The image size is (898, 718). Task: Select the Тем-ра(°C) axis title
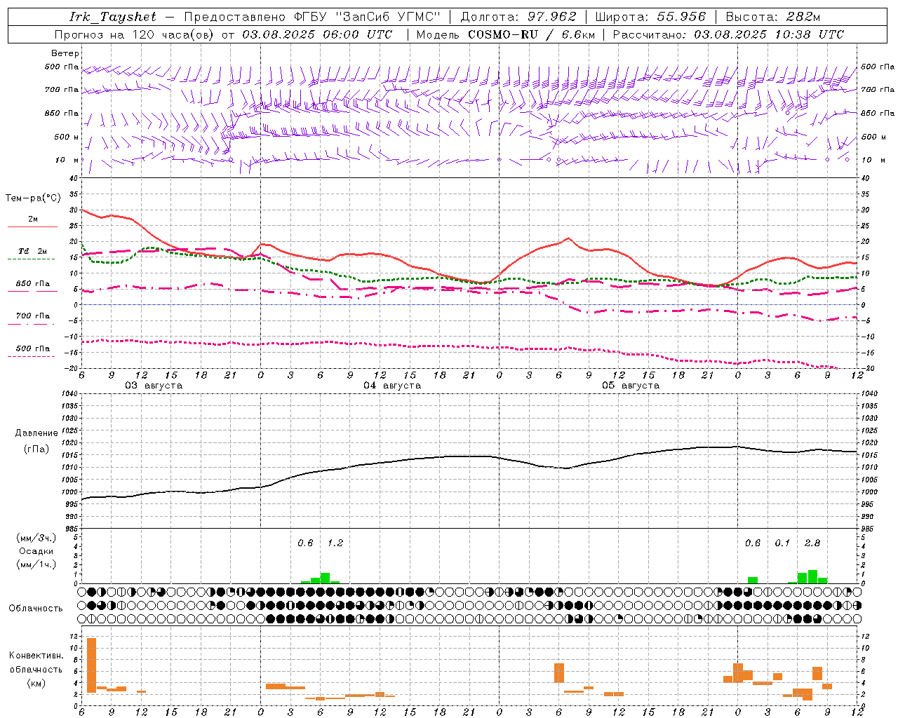coord(33,198)
